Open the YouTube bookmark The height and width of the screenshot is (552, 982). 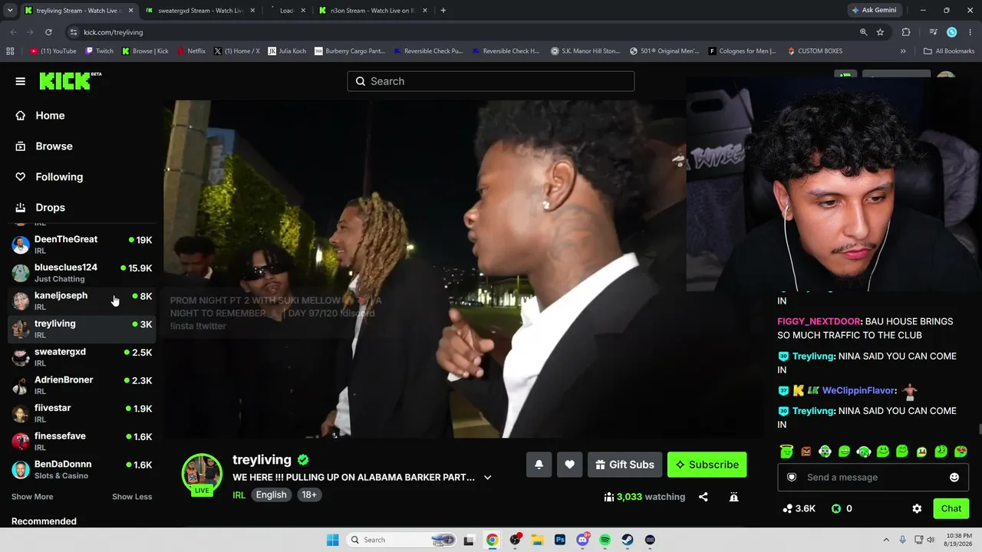[53, 51]
